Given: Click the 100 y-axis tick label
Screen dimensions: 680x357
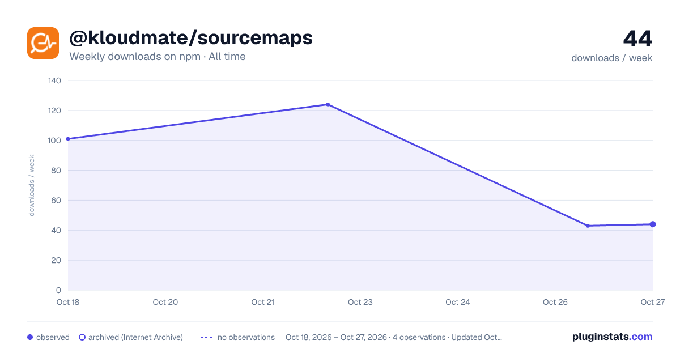Looking at the screenshot, I should click(55, 141).
